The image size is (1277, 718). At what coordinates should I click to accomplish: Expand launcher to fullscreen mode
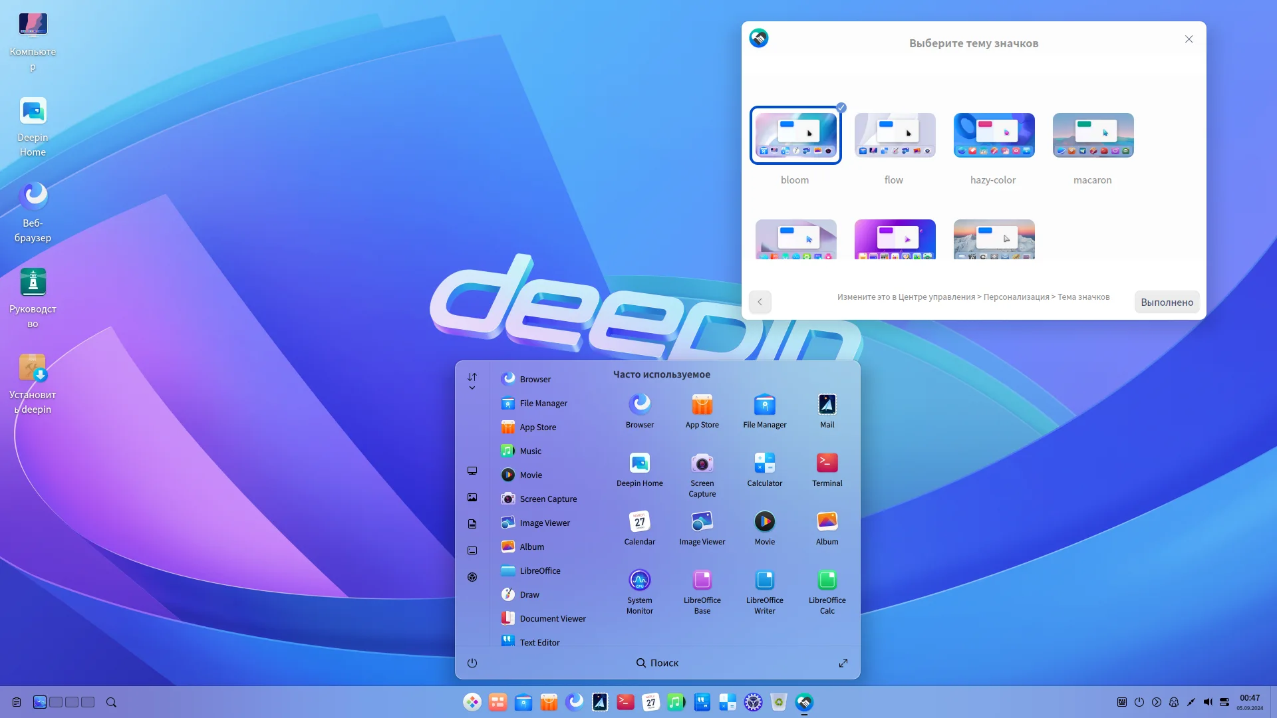[x=843, y=663]
